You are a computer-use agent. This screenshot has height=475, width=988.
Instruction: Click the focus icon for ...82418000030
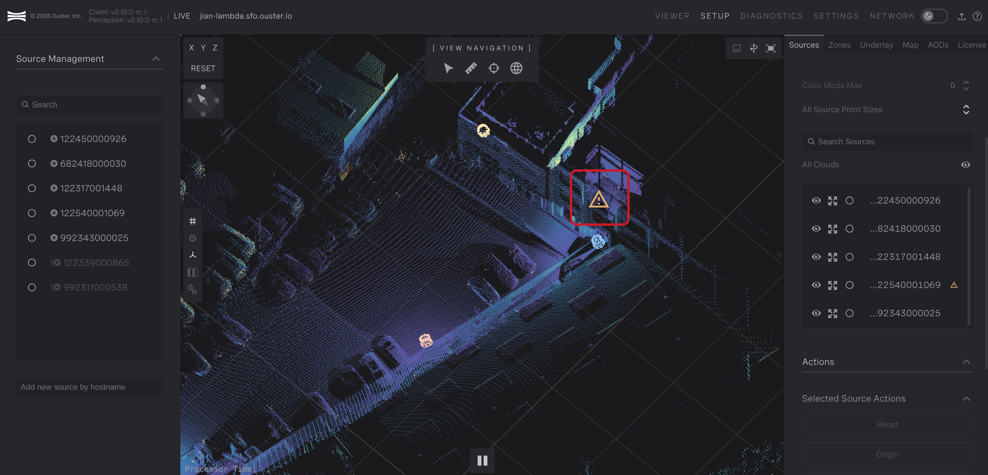[833, 229]
